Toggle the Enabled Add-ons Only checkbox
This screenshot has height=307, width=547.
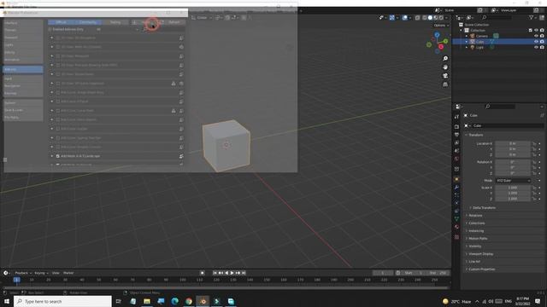click(50, 30)
